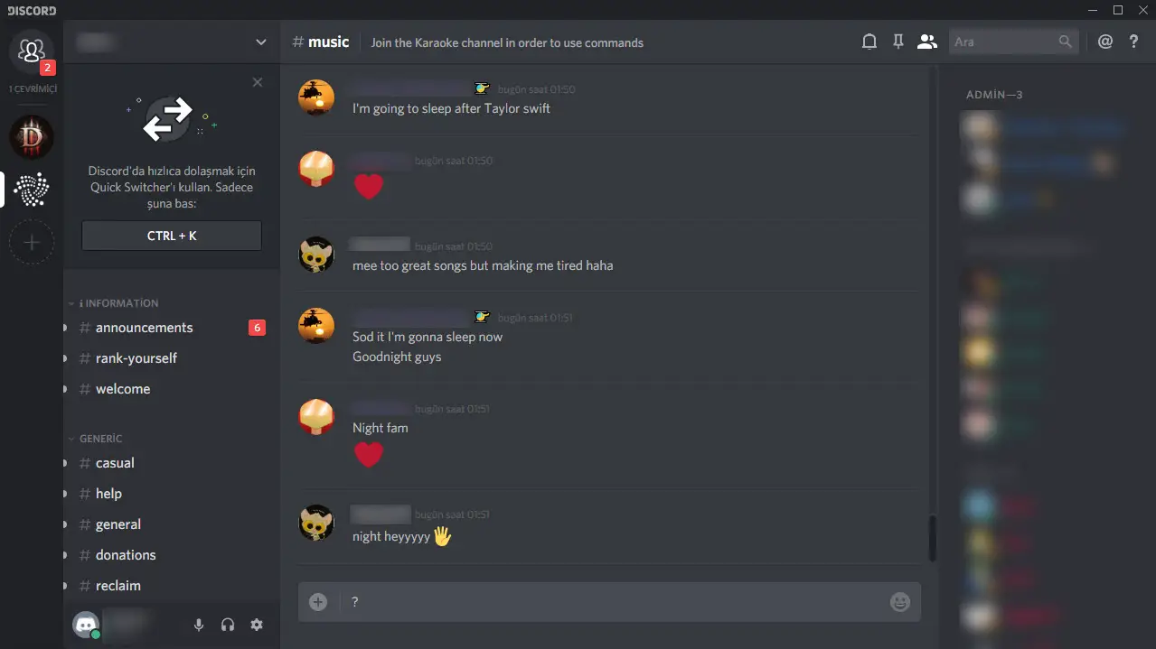
Task: Open notification settings bell icon
Action: 869,42
